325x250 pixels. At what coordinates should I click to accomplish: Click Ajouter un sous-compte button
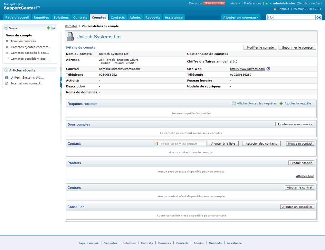point(295,124)
